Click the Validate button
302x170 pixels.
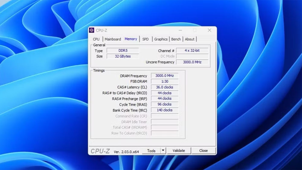[x=179, y=151]
